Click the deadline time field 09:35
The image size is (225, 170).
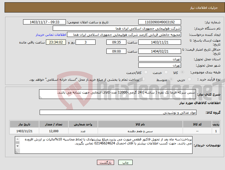tap(116, 42)
